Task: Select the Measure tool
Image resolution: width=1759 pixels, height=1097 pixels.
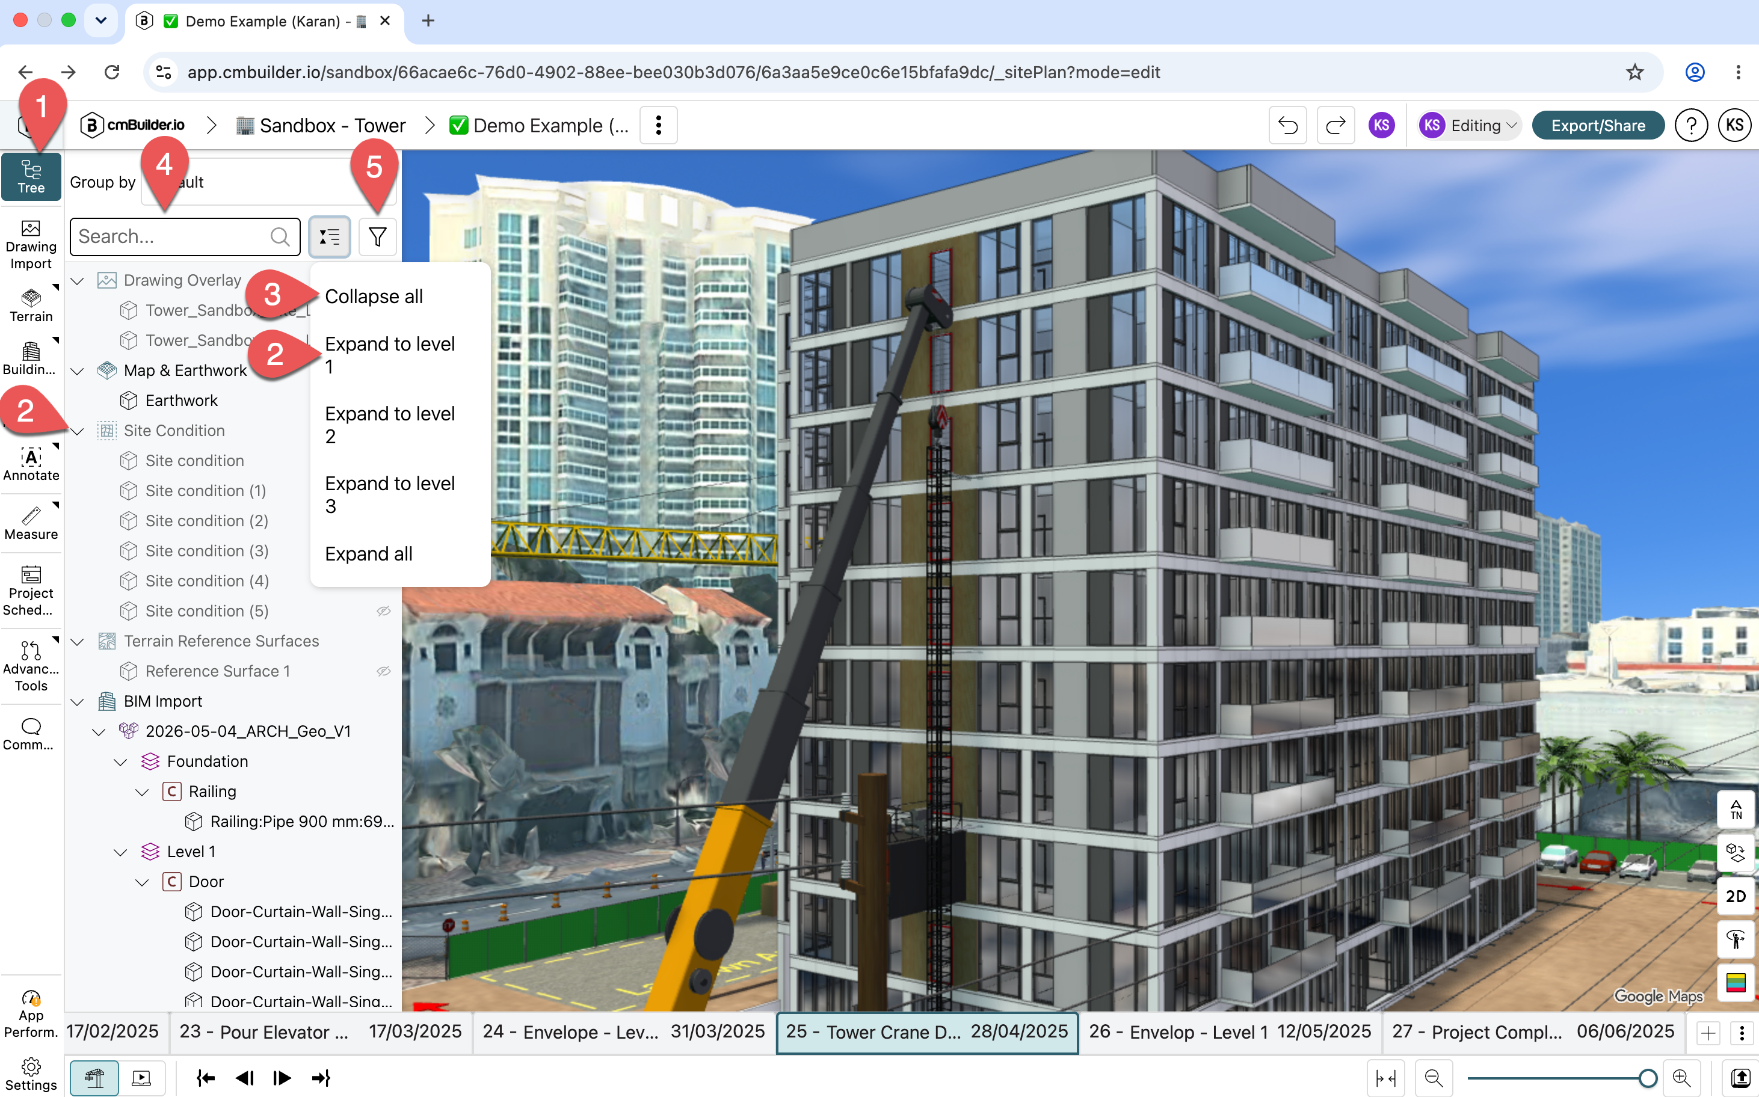Action: point(31,523)
